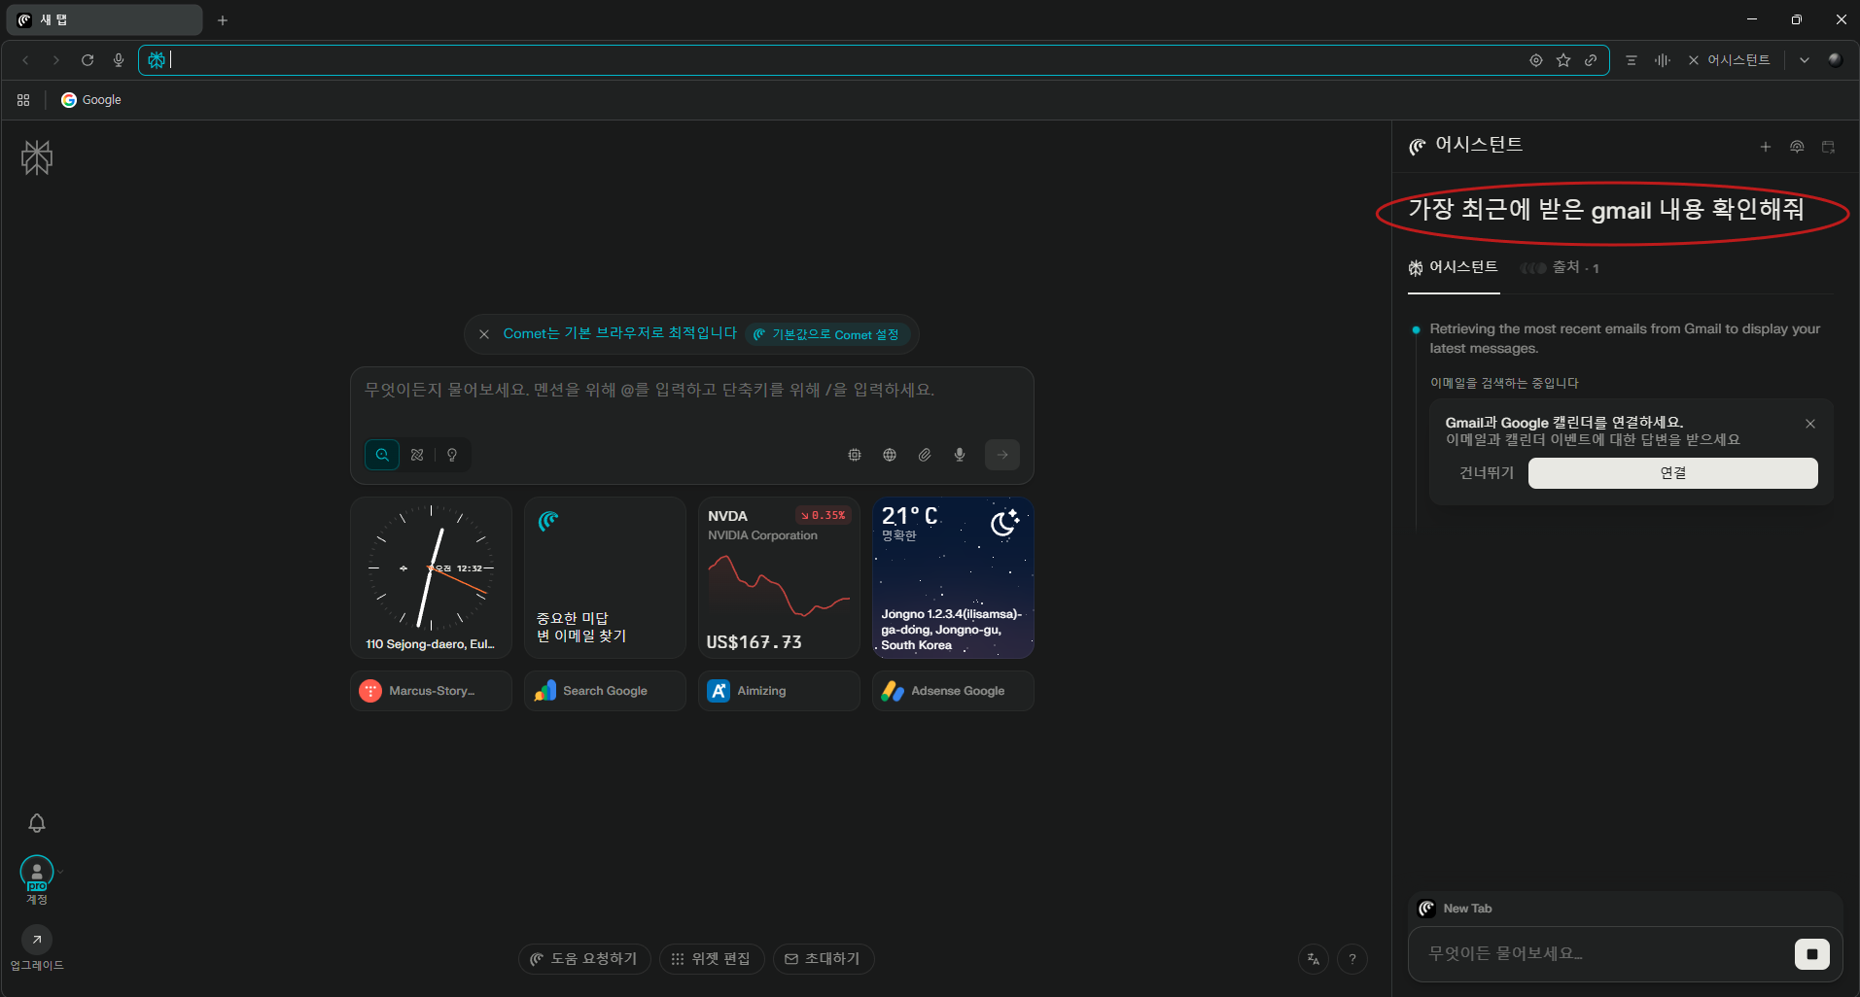1860x997 pixels.
Task: Close the Gmail connect prompt card
Action: click(x=1810, y=424)
